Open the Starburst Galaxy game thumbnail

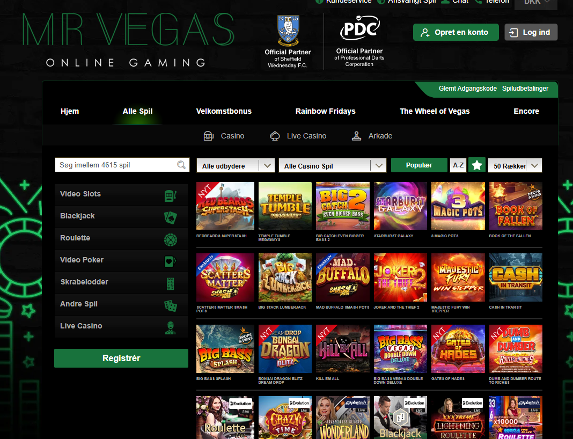[400, 206]
